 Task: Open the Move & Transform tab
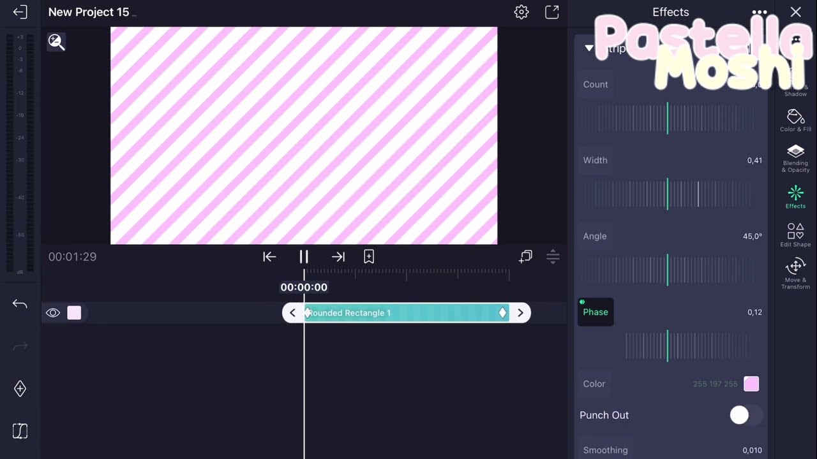click(x=795, y=274)
